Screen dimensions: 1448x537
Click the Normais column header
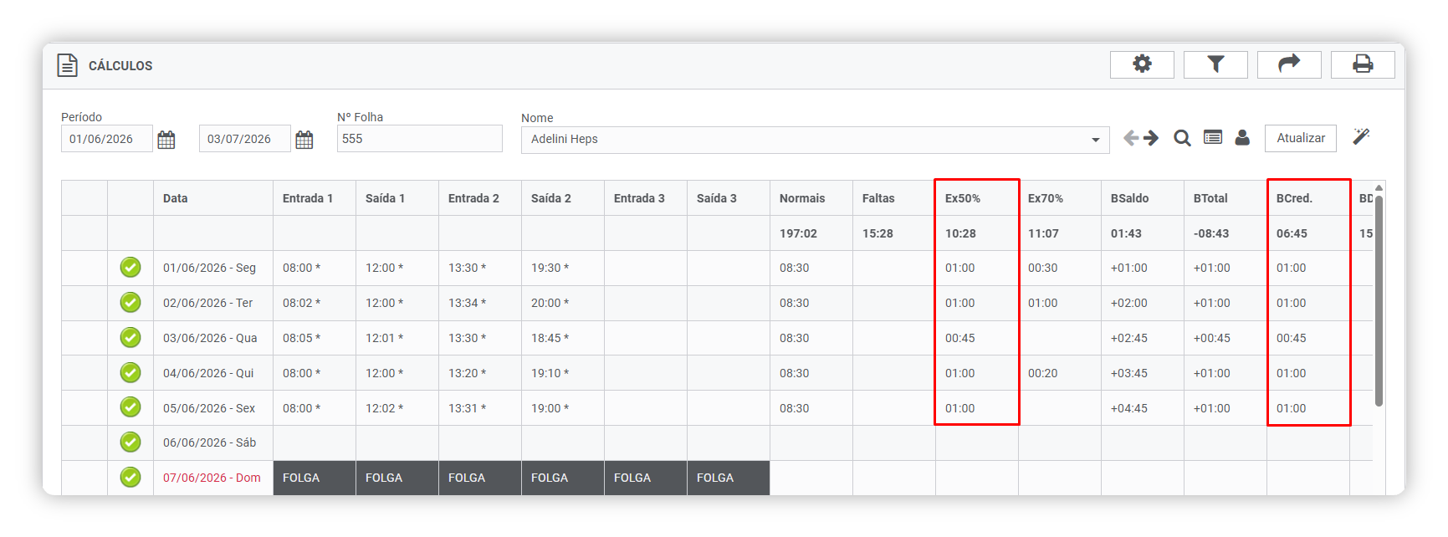(811, 198)
